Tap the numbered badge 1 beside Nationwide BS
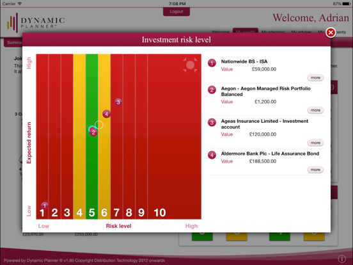 (x=212, y=63)
